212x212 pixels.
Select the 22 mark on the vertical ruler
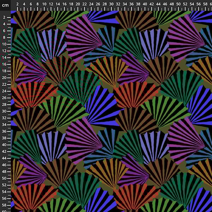pos(4,84)
